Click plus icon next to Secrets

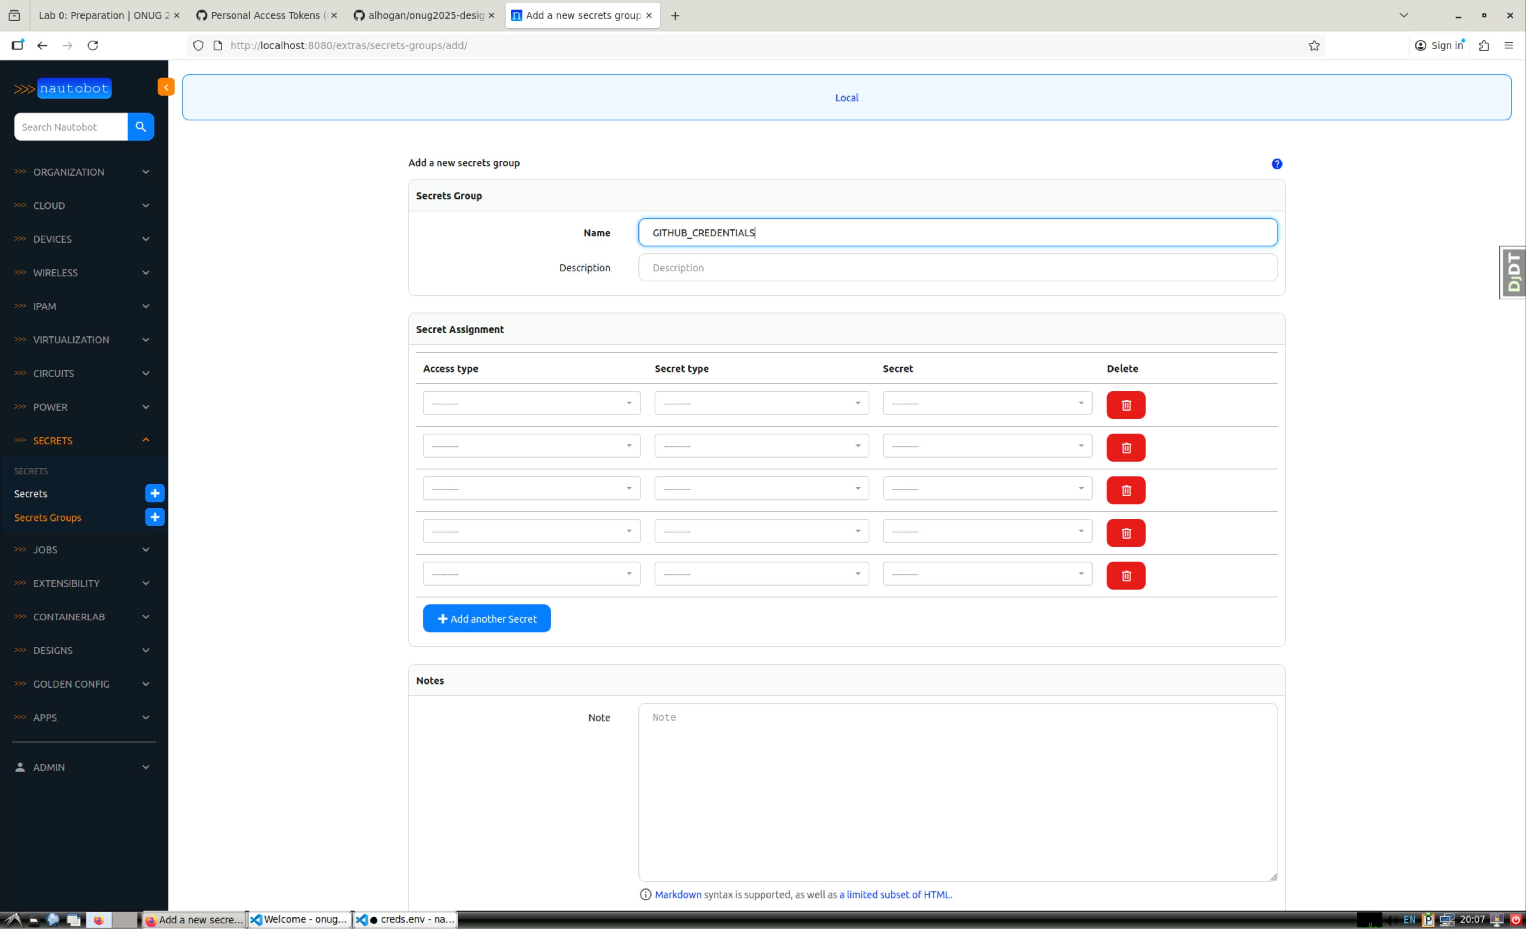155,494
